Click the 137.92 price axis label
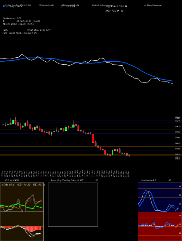The image size is (182, 241). 177,149
